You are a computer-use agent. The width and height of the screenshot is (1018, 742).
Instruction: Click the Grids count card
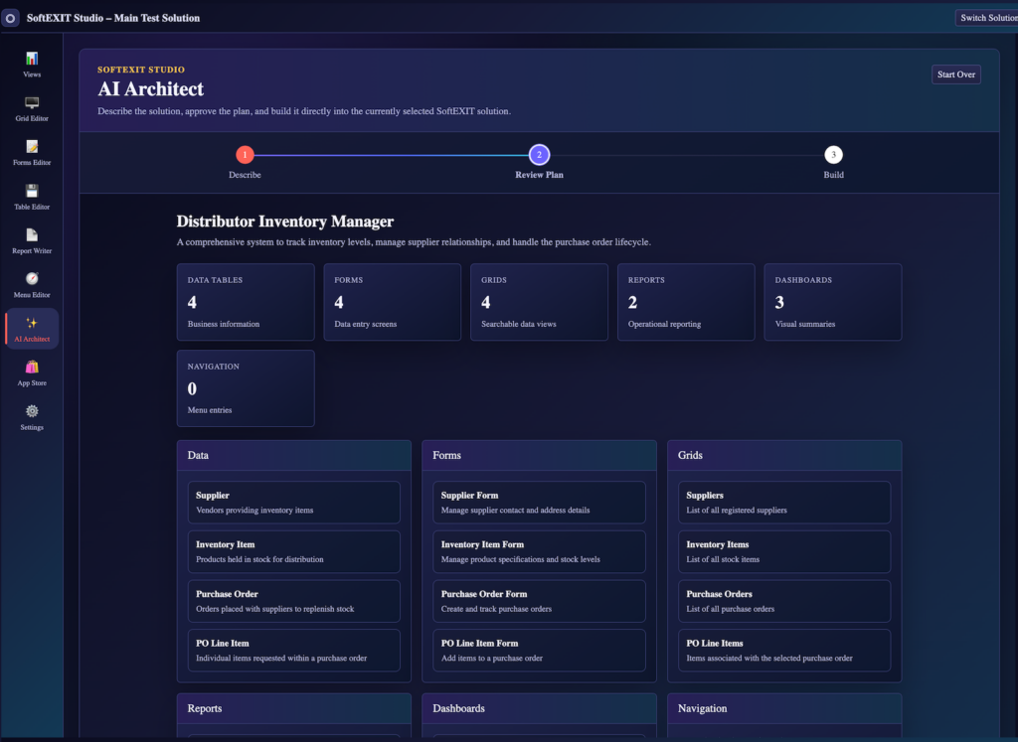539,302
